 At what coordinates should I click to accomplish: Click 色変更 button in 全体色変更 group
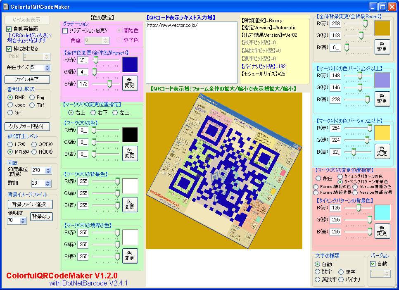point(130,83)
